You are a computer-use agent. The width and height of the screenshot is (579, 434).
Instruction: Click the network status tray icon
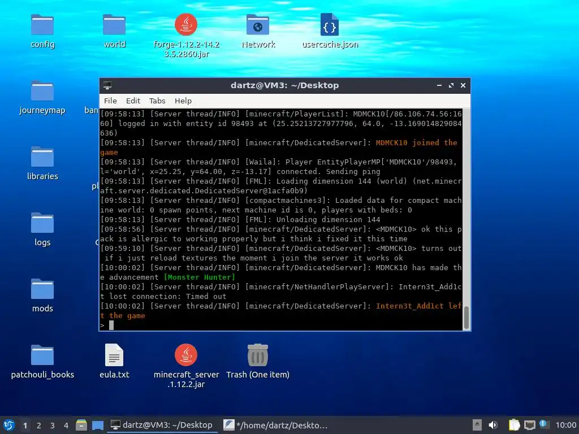coord(529,425)
